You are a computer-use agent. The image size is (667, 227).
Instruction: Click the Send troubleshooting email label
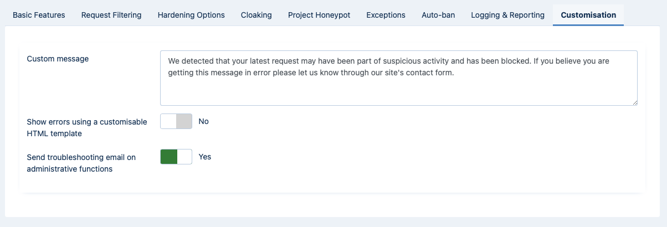pos(81,163)
